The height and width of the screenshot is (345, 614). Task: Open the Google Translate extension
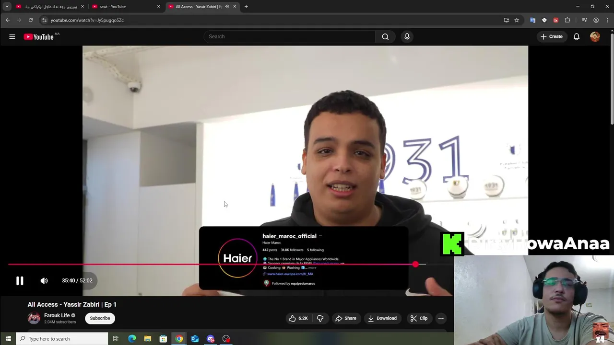click(532, 20)
